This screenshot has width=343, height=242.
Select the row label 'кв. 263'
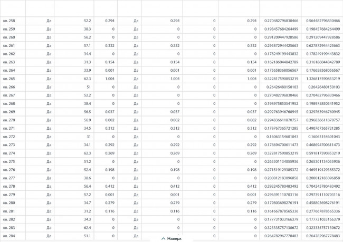(x=9, y=62)
